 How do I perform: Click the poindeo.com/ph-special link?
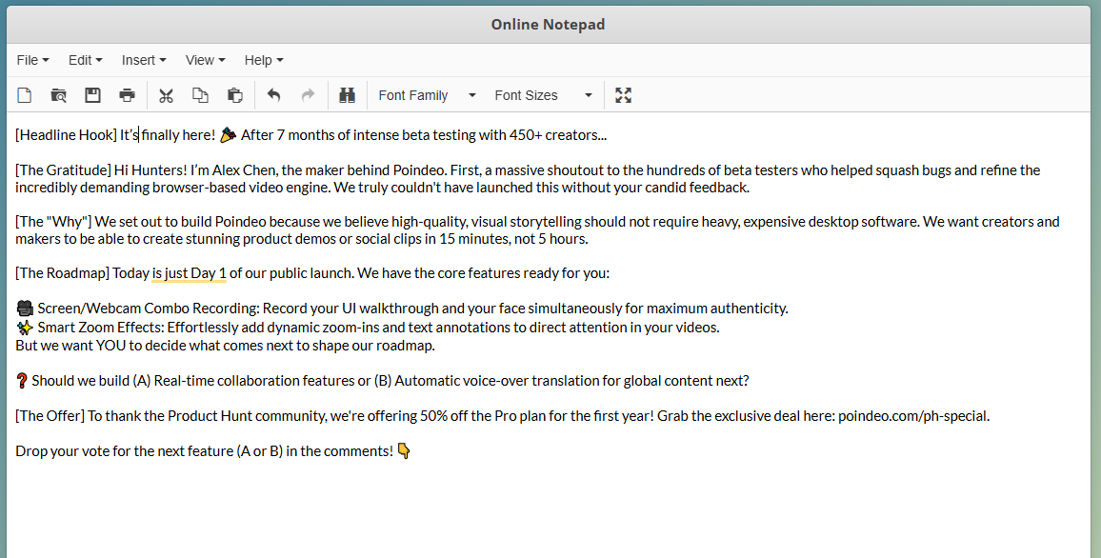coord(910,415)
